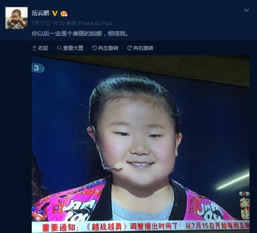This screenshot has height=233, width=257.
Task: Click the channel 3 badge in photo
Action: point(38,68)
